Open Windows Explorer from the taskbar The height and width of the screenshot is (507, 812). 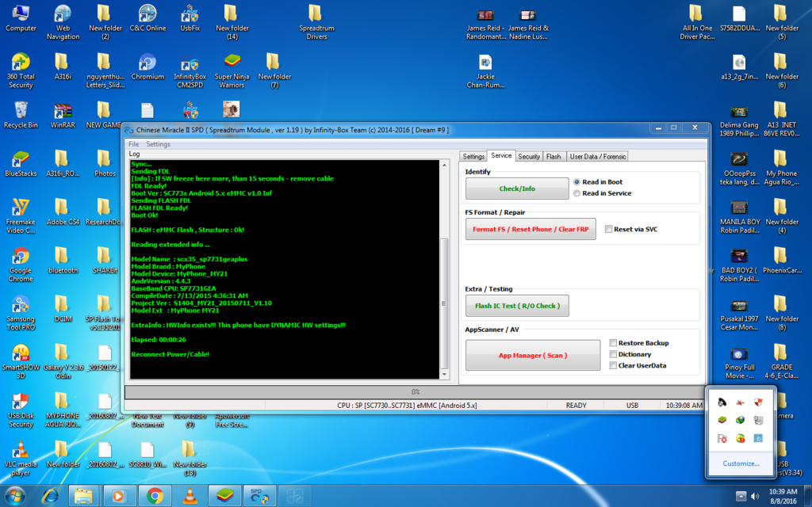pos(83,496)
